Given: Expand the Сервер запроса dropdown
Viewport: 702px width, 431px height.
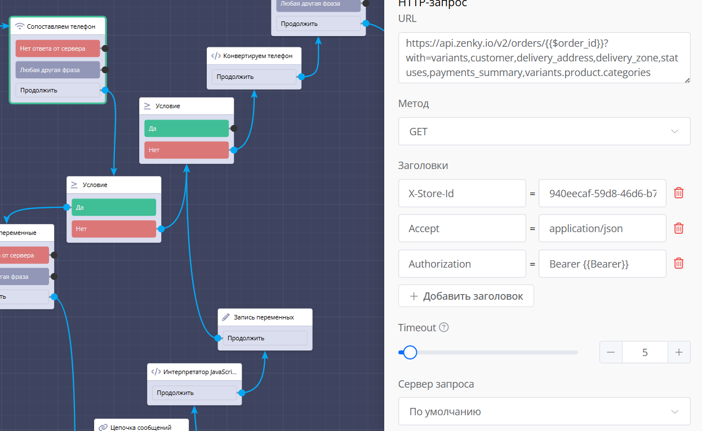Looking at the screenshot, I should click(544, 412).
